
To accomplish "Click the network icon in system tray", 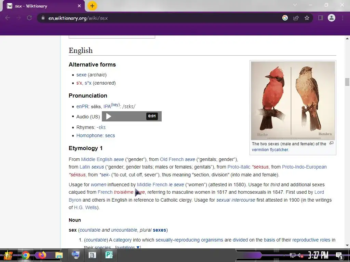I will 293,255.
